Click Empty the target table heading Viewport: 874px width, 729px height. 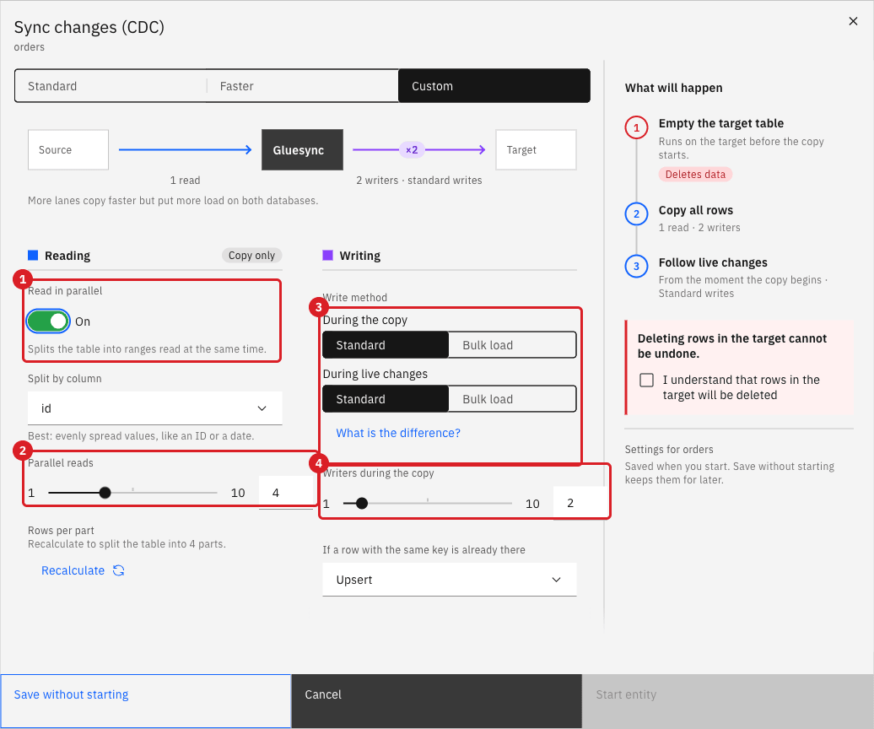[x=720, y=123]
